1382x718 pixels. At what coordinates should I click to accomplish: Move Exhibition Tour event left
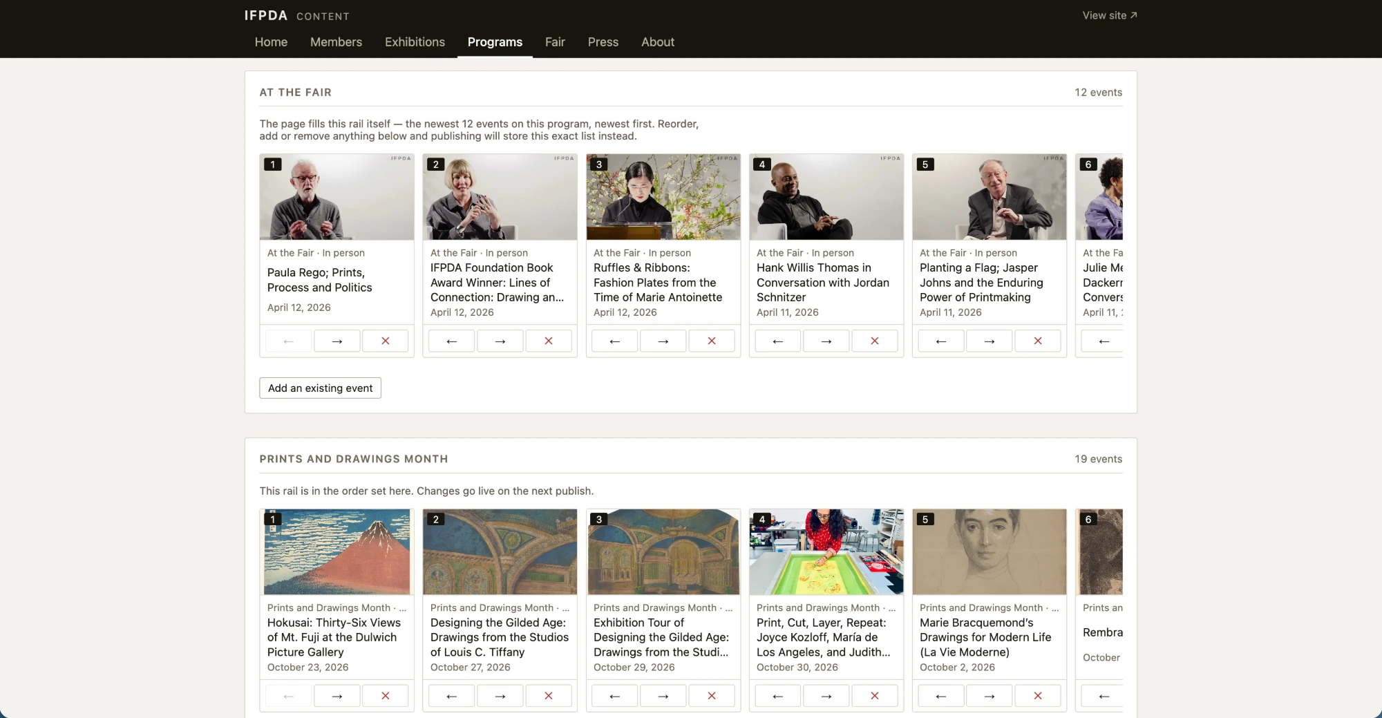[615, 696]
